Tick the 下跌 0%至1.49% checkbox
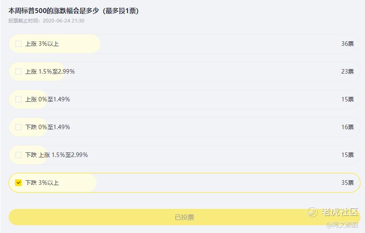The height and width of the screenshot is (233, 365). (18, 127)
